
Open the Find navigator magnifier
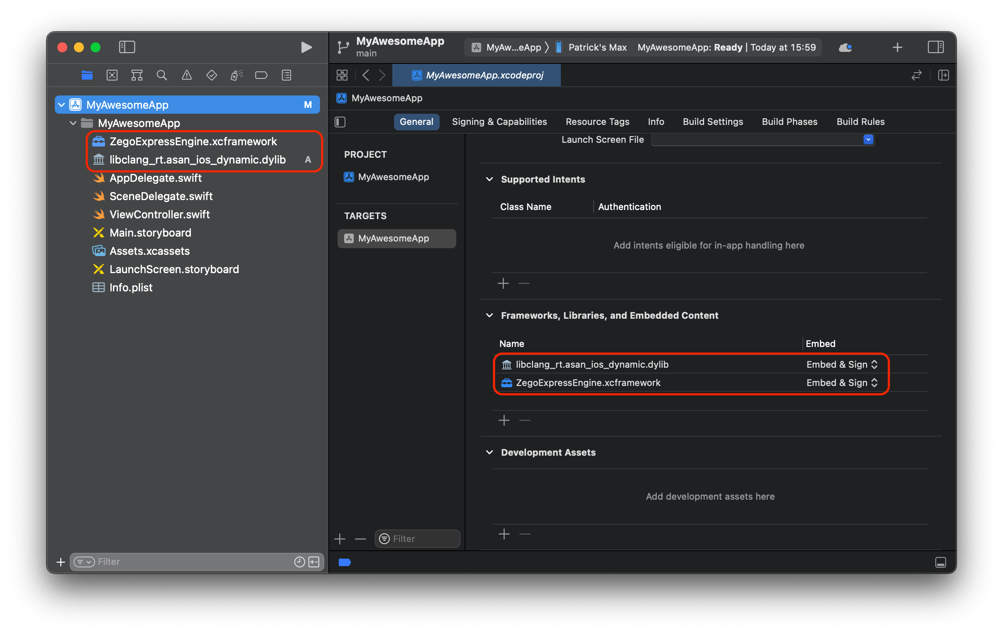tap(161, 75)
